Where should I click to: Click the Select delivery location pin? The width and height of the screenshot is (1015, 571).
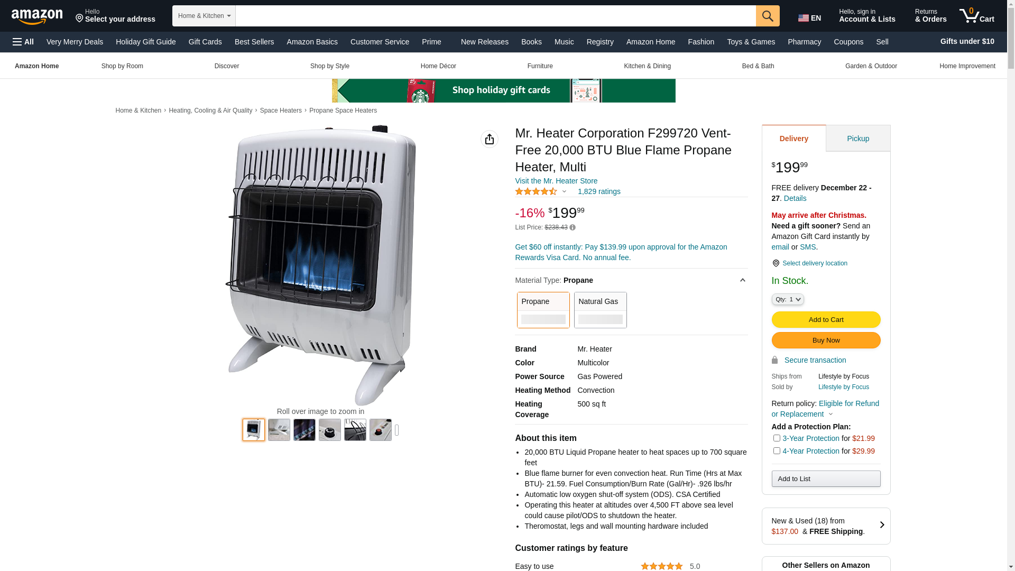pyautogui.click(x=776, y=263)
